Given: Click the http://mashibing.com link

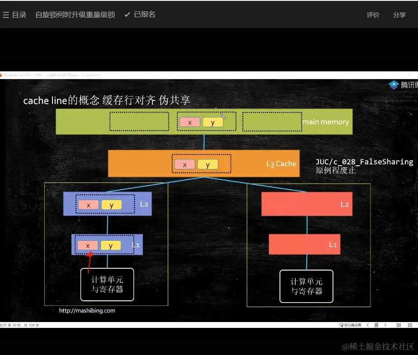Looking at the screenshot, I should click(x=87, y=310).
